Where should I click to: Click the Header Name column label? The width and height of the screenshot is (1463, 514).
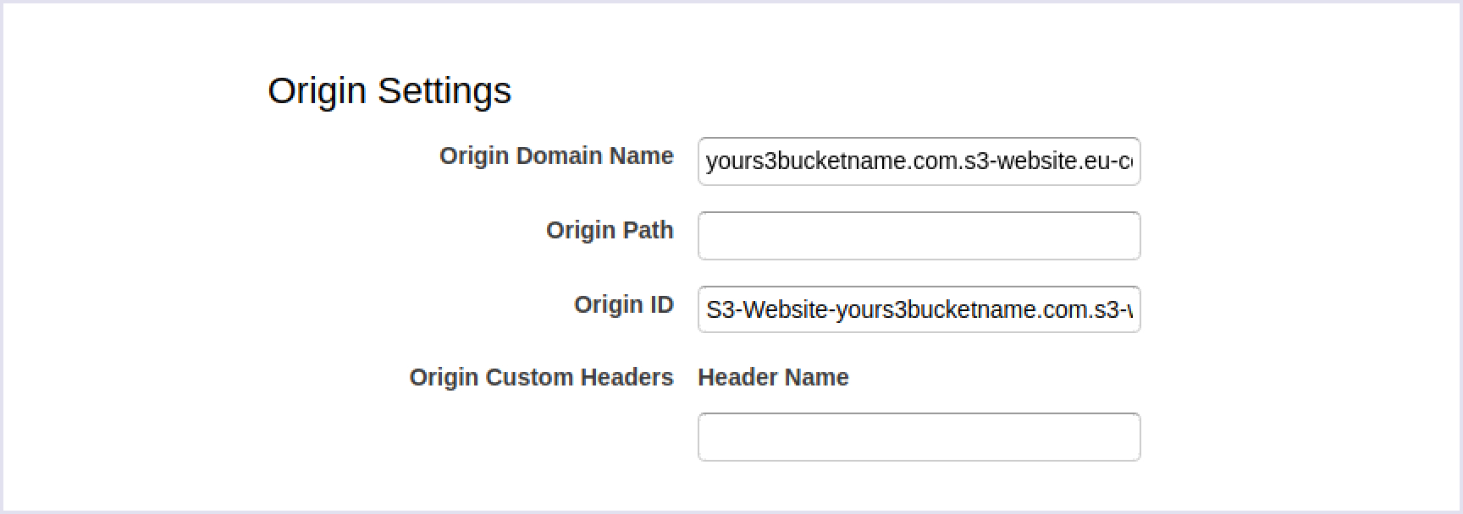[x=773, y=377]
